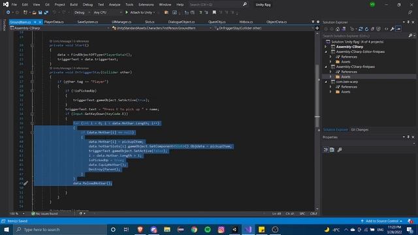
Task: Click Add to Source Control
Action: point(381,221)
